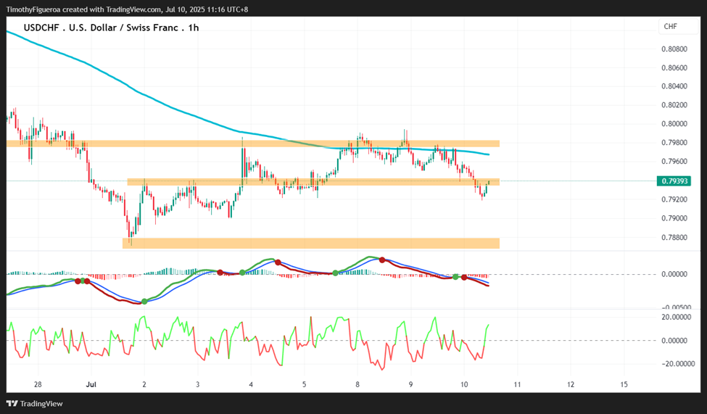Click the 15 date label on time axis
The height and width of the screenshot is (414, 707).
624,385
